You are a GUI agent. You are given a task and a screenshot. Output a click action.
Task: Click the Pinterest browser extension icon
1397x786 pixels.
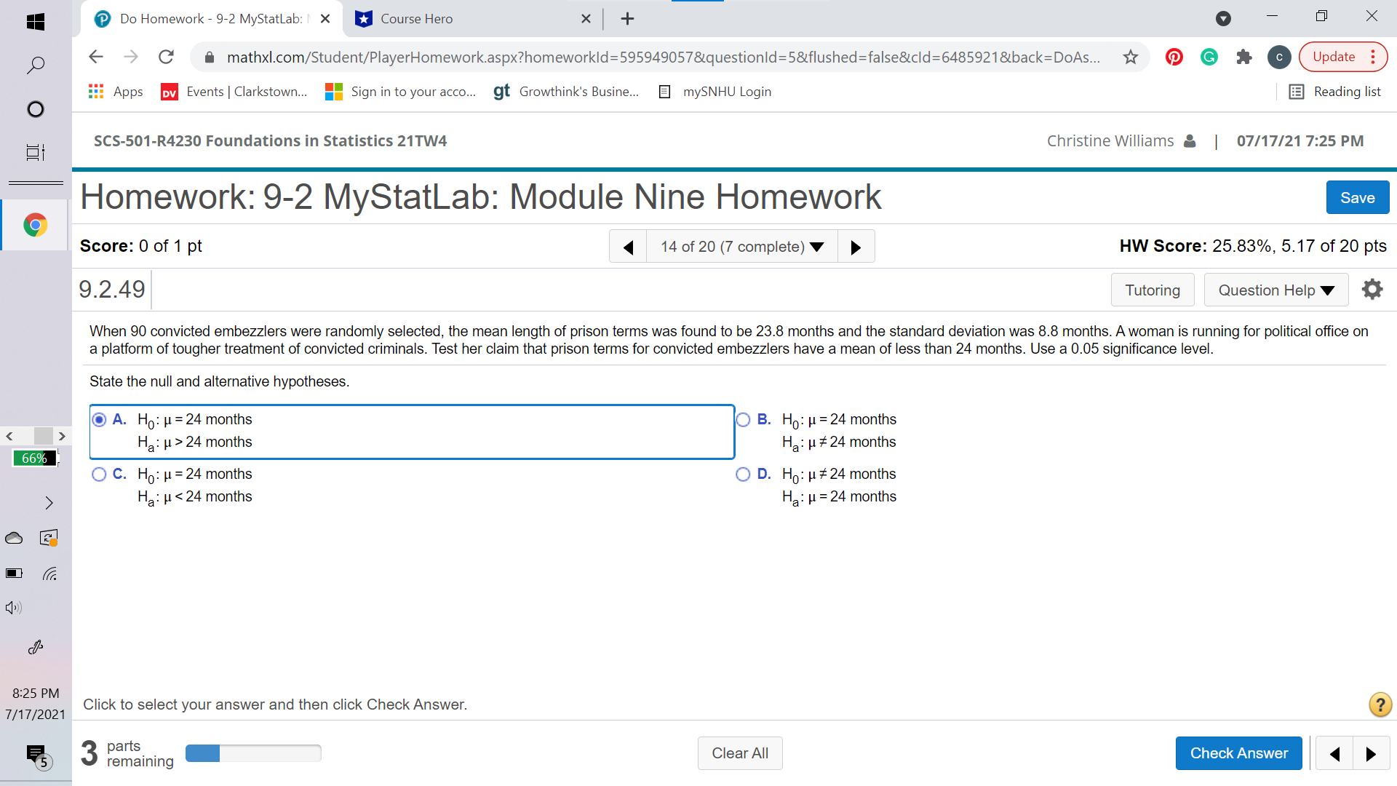1174,57
